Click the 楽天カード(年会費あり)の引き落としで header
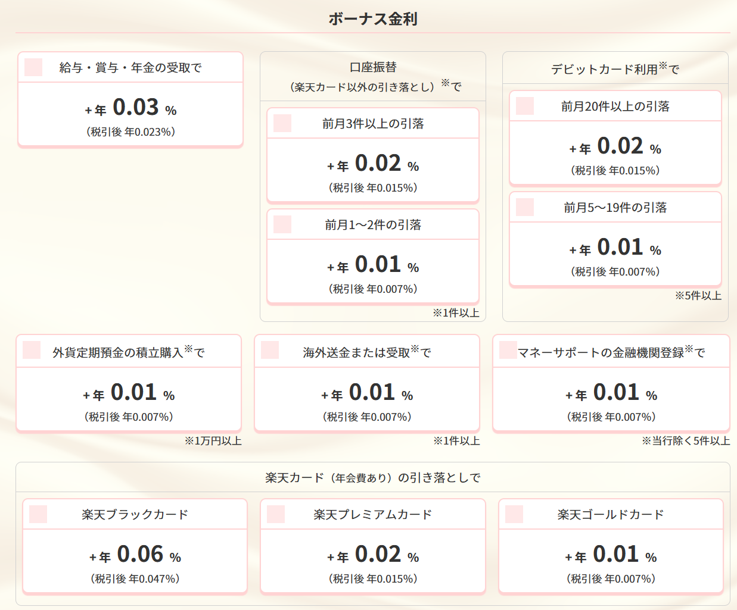737x610 pixels. tap(373, 478)
